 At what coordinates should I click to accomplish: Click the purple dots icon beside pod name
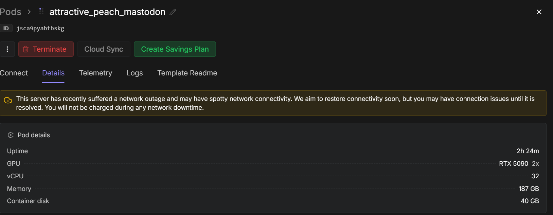41,12
